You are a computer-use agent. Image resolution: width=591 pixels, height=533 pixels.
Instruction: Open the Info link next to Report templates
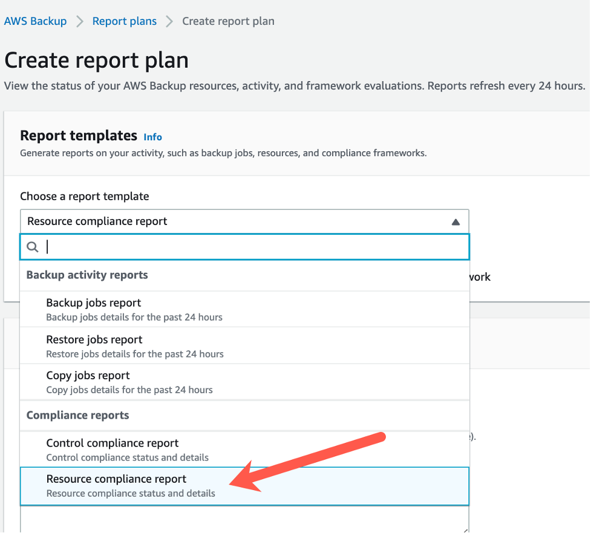[152, 137]
